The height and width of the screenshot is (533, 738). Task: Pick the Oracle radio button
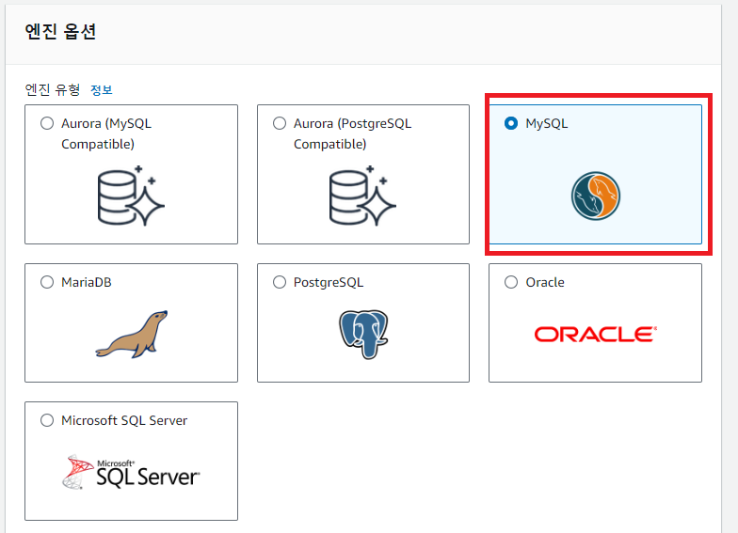(510, 282)
